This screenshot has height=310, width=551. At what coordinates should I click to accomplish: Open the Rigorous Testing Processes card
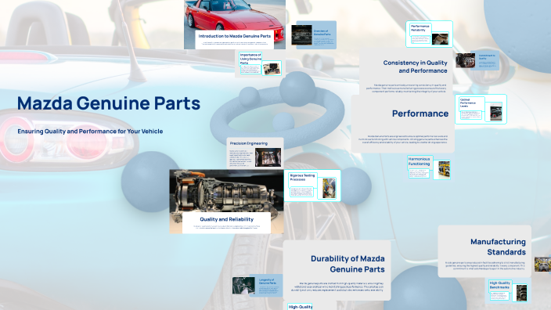click(312, 186)
